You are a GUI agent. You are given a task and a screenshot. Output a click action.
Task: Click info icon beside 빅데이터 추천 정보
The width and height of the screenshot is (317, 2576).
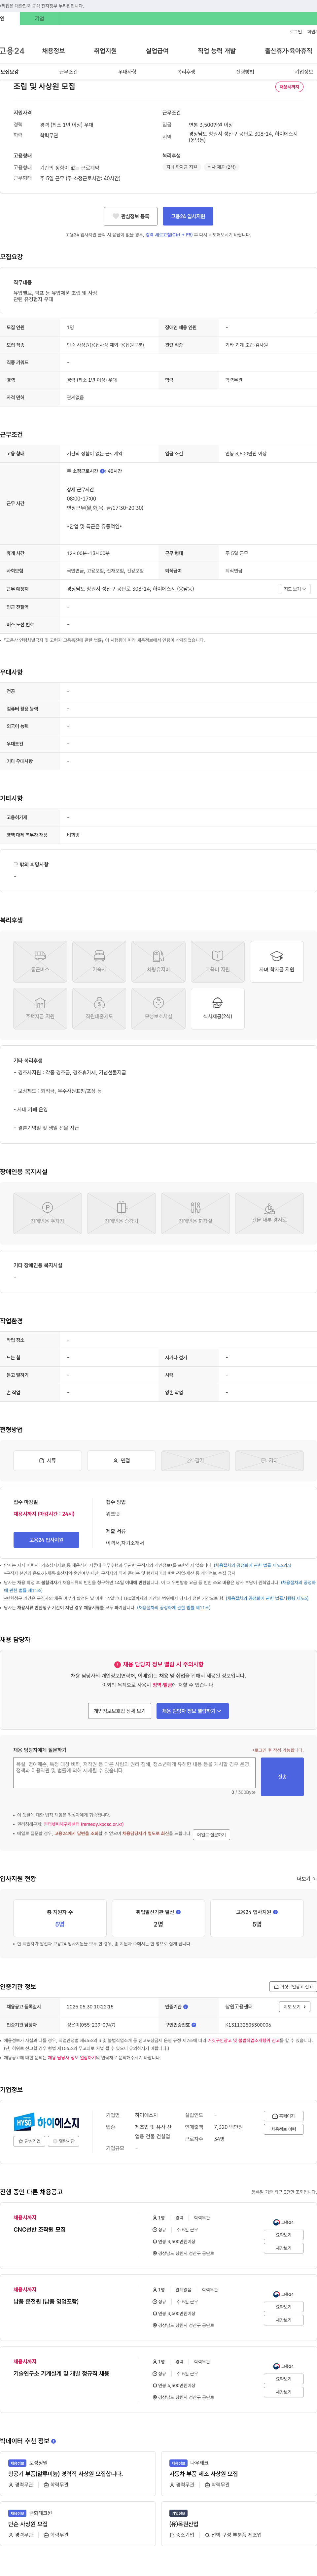[54, 2441]
